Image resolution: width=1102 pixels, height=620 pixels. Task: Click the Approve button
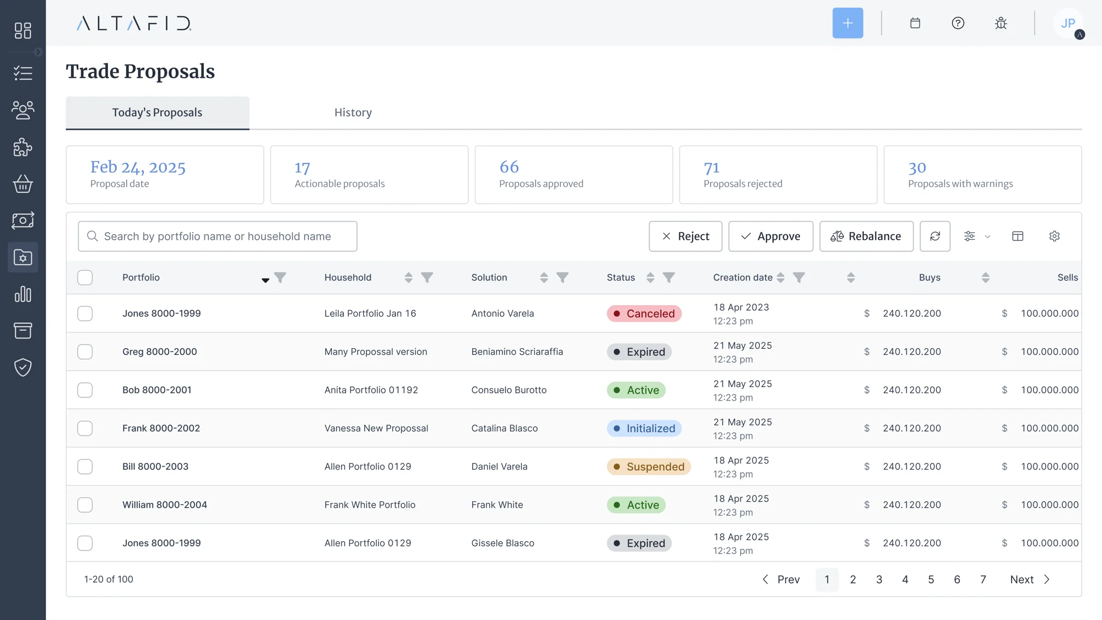click(771, 236)
